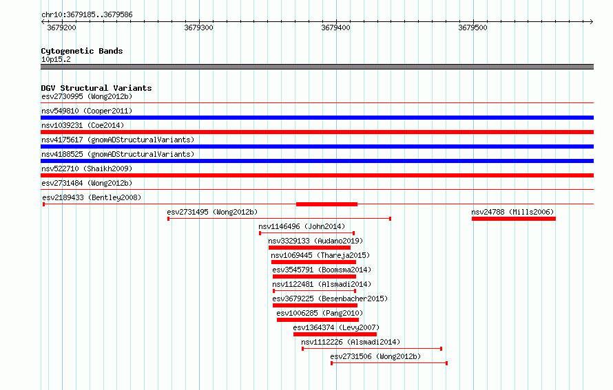The image size is (613, 390).
Task: Click the esv3679225 (Besenbacher2015) label
Action: tap(330, 299)
